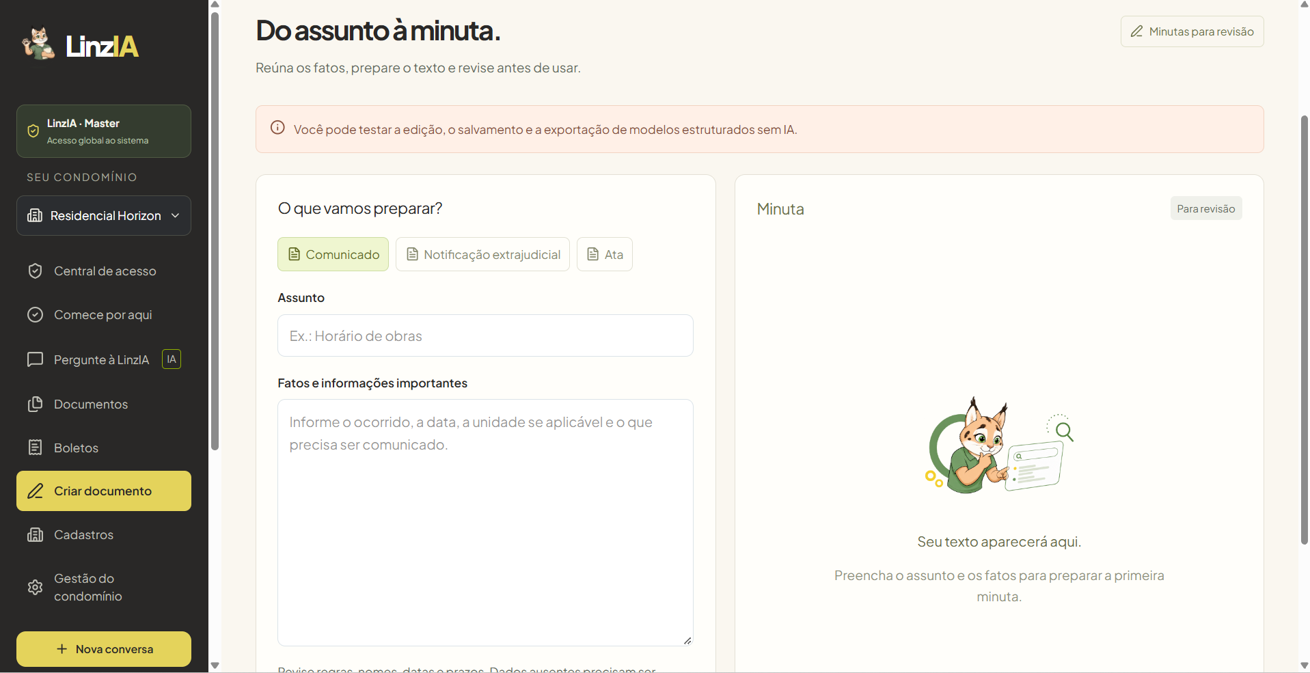This screenshot has width=1310, height=673.
Task: Open Minutas para revisão
Action: pos(1192,31)
